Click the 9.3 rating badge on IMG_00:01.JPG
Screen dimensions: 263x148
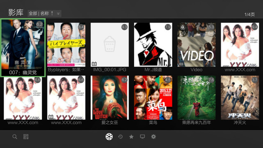click(124, 27)
